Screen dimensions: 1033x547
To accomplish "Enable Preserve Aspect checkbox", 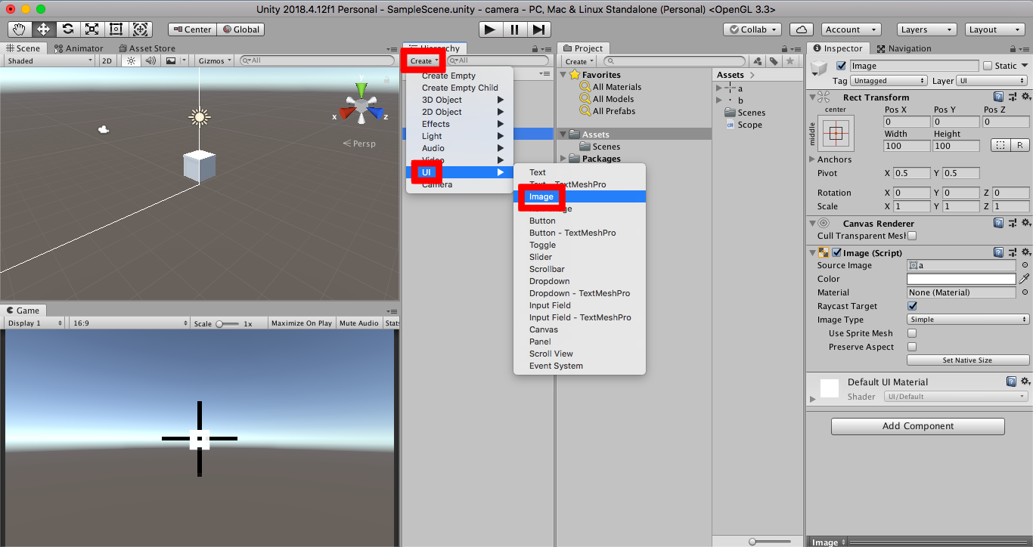I will click(x=912, y=347).
